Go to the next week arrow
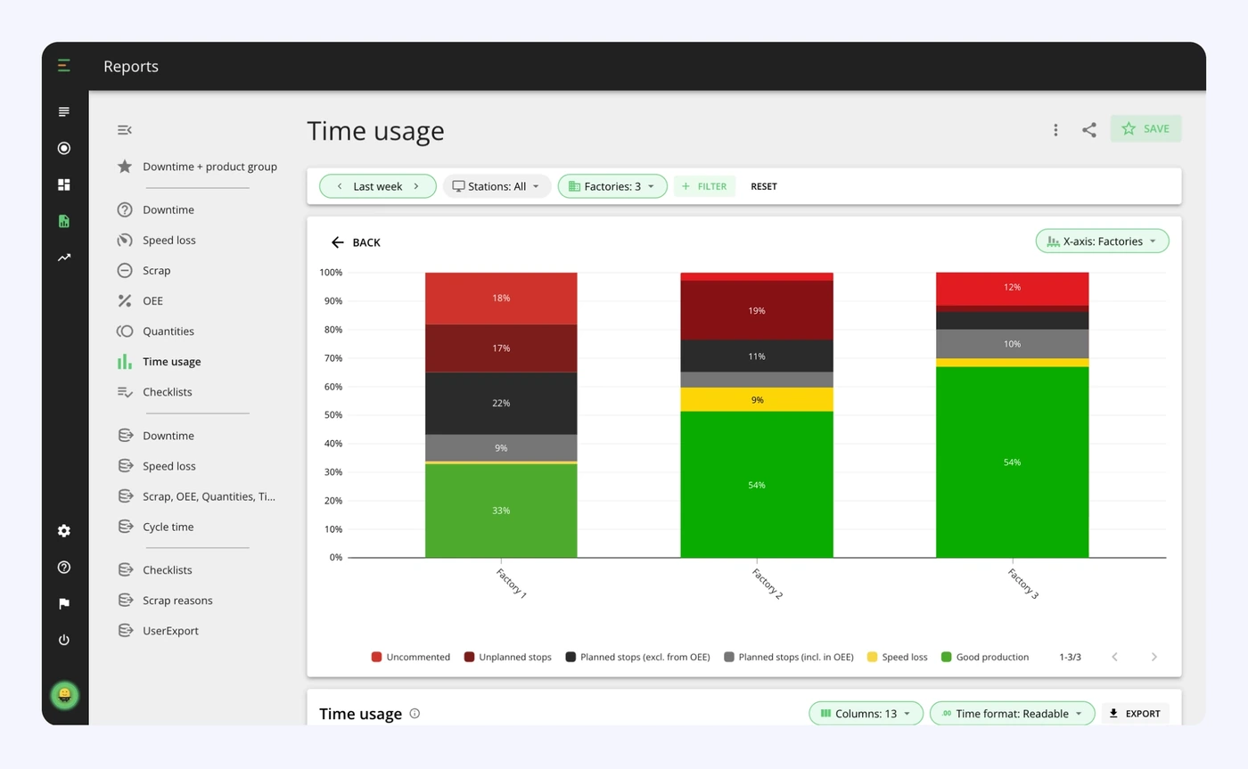 coord(416,186)
